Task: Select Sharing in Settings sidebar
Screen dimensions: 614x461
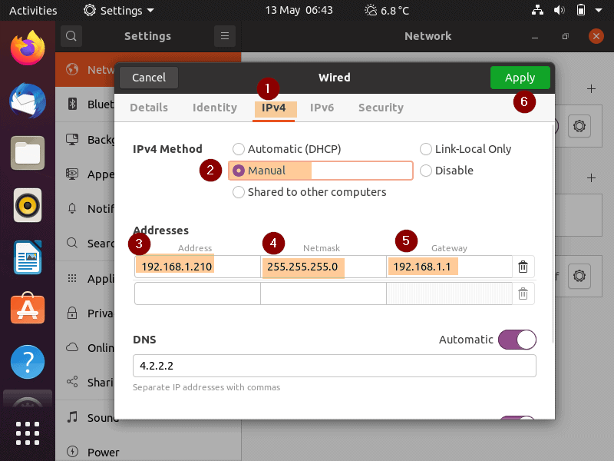Action: point(85,382)
